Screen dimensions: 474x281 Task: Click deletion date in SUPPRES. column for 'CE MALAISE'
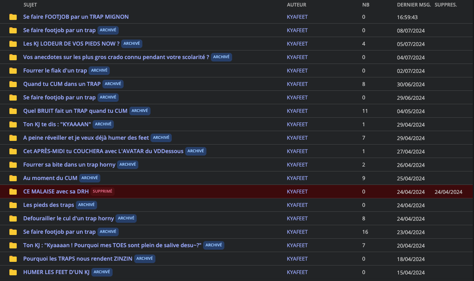(448, 192)
